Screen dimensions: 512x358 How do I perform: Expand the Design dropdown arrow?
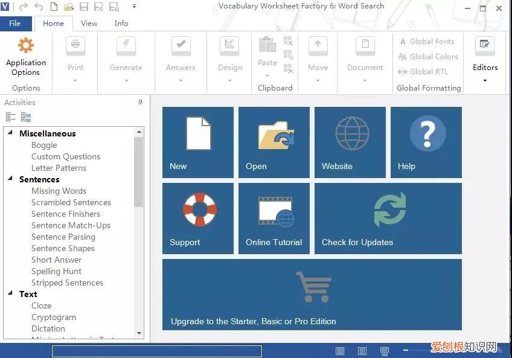pyautogui.click(x=229, y=80)
